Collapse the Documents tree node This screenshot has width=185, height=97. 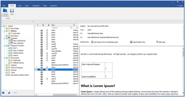coord(4,58)
